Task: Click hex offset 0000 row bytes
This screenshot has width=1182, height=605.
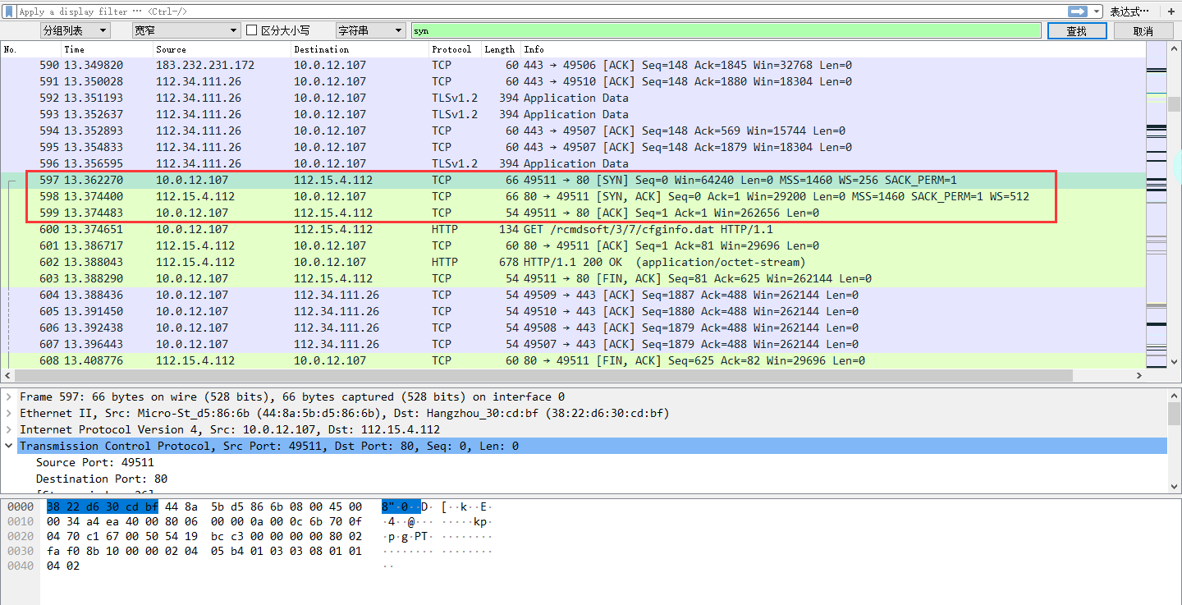Action: click(204, 506)
